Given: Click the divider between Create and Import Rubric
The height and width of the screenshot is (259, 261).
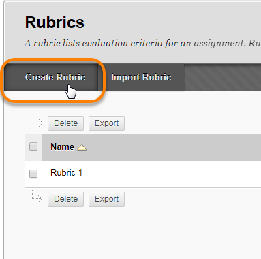Looking at the screenshot, I should point(98,78).
